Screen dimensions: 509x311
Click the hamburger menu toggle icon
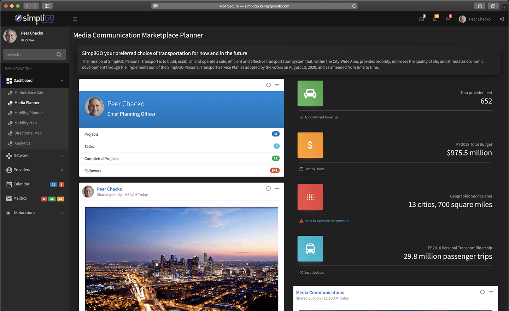[x=75, y=19]
